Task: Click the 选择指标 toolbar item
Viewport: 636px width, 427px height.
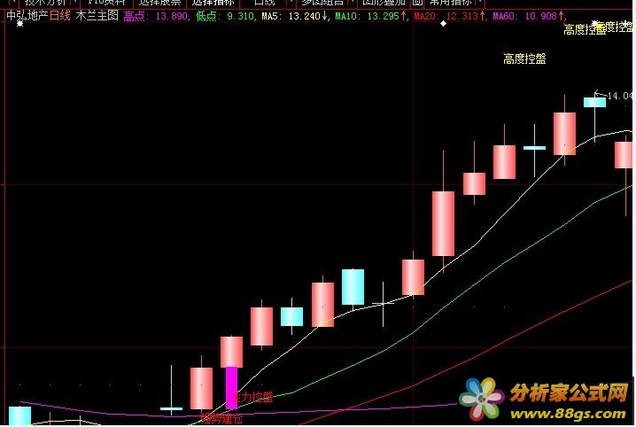Action: coord(213,3)
